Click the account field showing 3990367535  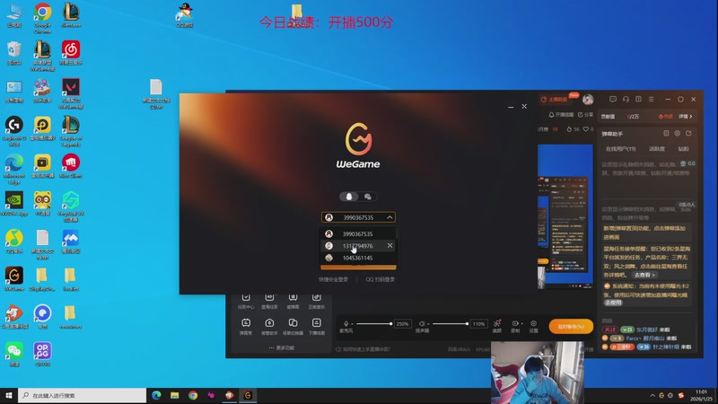358,217
